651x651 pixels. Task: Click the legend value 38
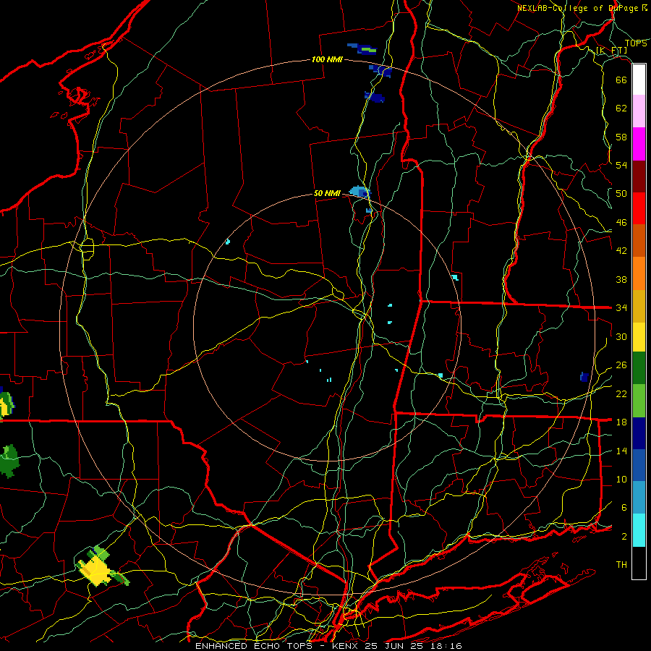(621, 279)
